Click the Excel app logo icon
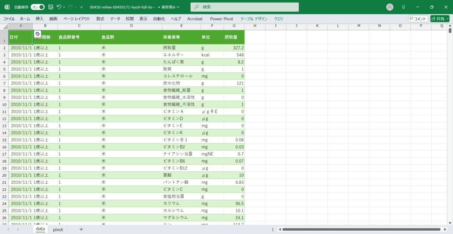The height and width of the screenshot is (234, 453). point(7,7)
